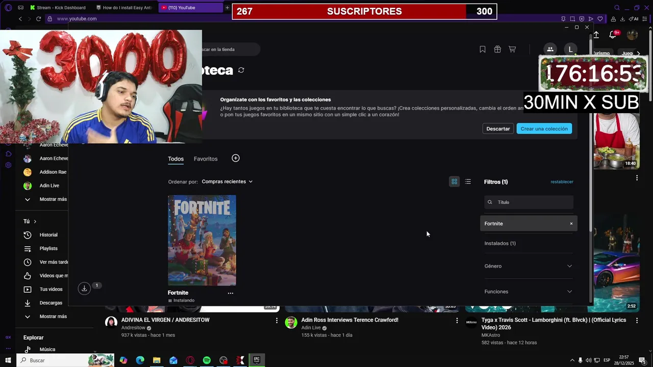This screenshot has height=367, width=653.
Task: Switch to the (110) YouTube tab
Action: coord(191,8)
